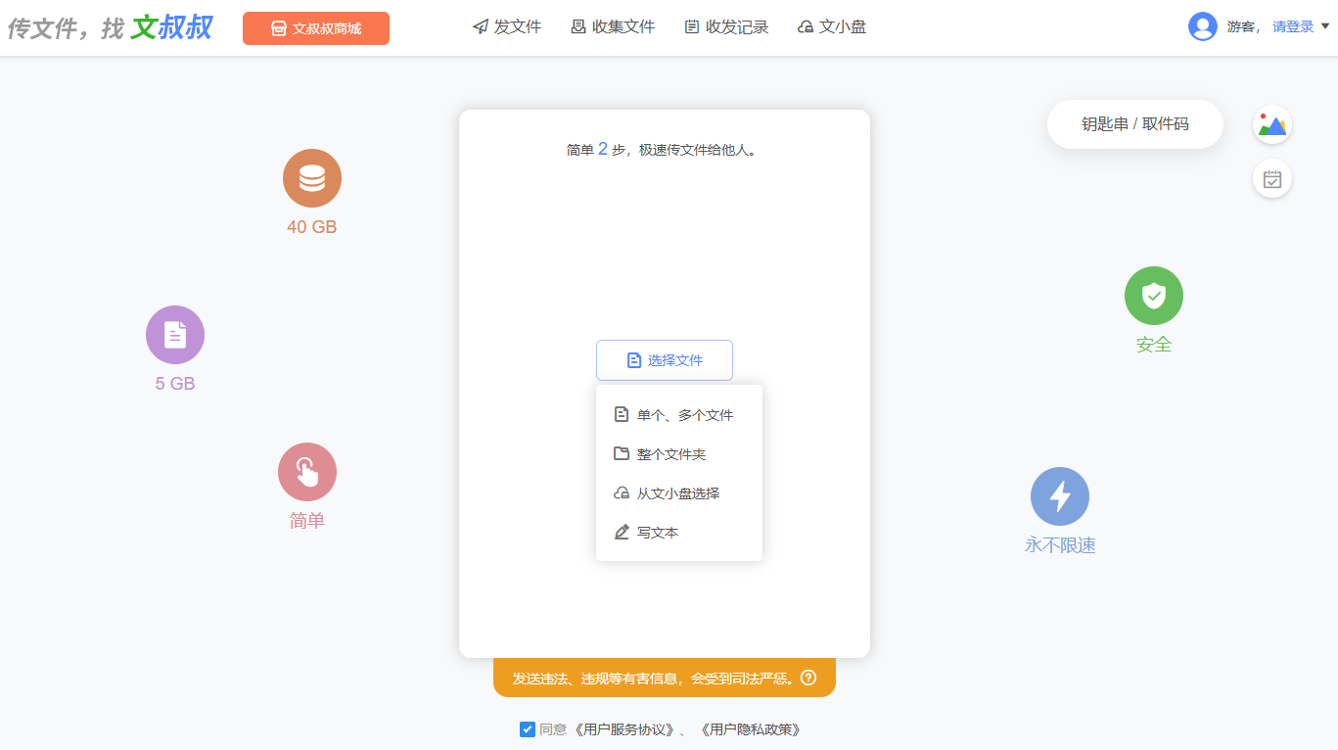
Task: Choose 写文本 from the menu
Action: coord(657,533)
